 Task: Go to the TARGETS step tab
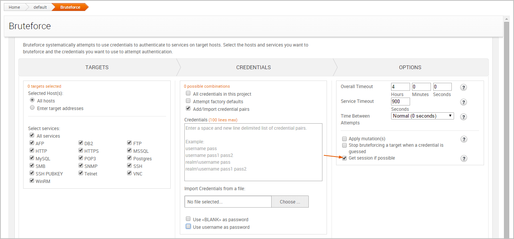click(x=97, y=67)
